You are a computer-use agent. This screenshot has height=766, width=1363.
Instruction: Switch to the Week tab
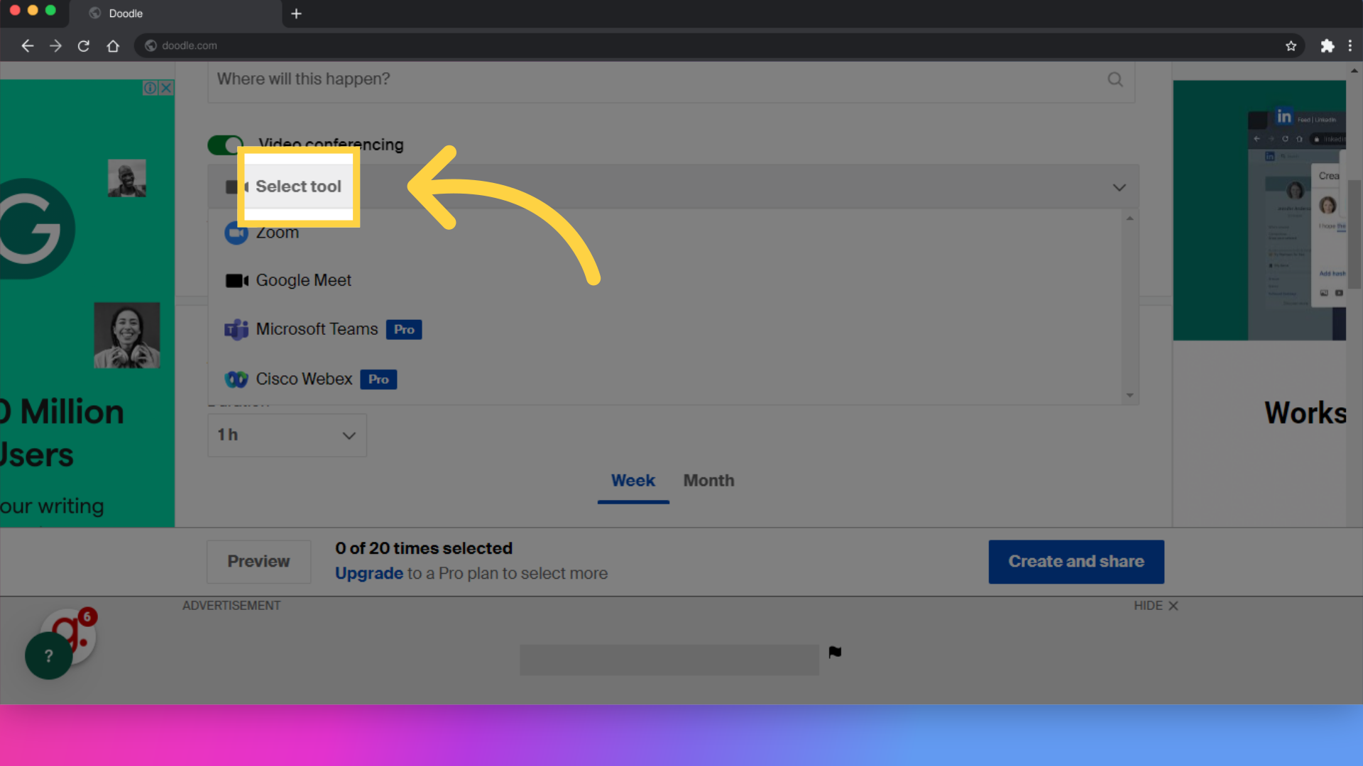click(633, 481)
